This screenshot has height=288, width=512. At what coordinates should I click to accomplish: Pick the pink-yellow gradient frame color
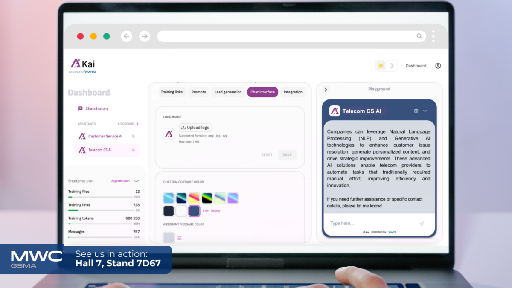click(195, 198)
